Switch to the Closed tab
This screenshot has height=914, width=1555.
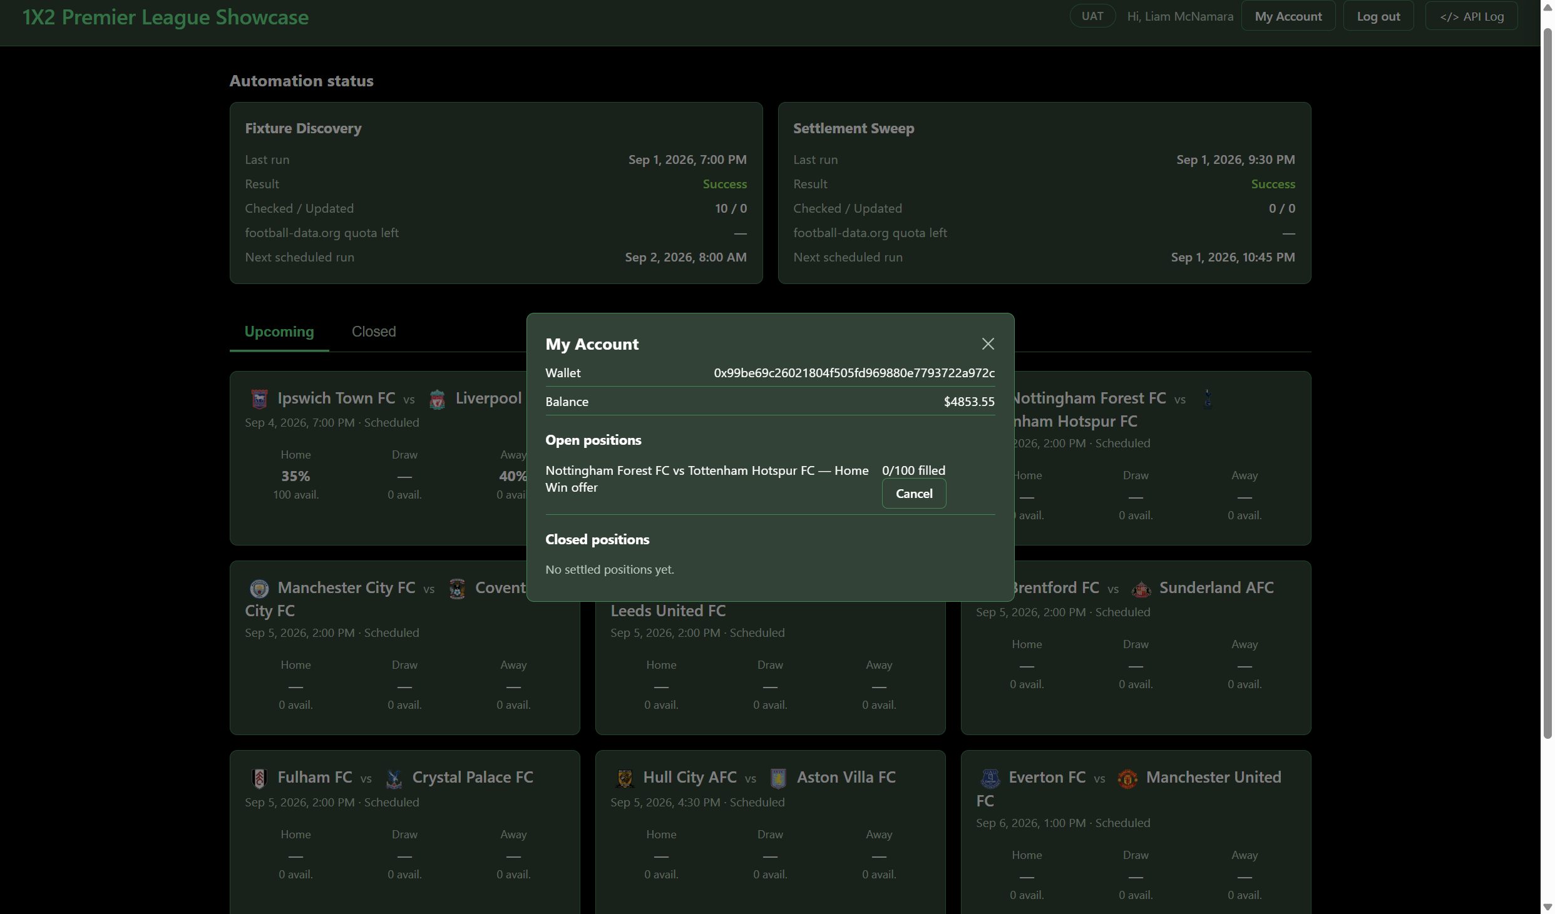374,332
